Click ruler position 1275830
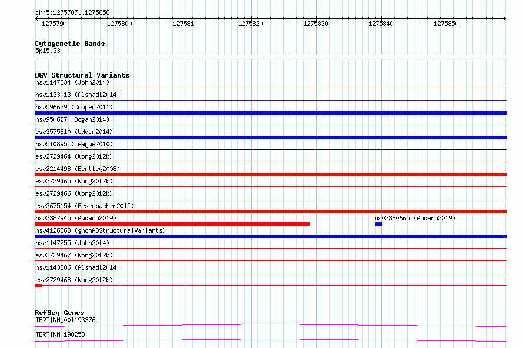523x348 pixels. click(x=316, y=24)
